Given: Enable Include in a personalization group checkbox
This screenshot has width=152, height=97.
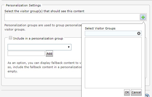Looking at the screenshot, I should coord(11,38).
